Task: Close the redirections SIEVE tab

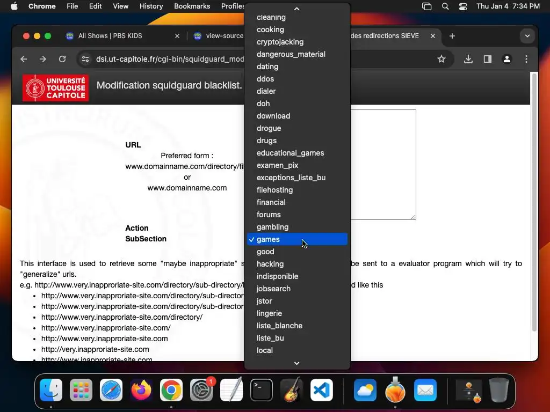Action: (x=433, y=36)
